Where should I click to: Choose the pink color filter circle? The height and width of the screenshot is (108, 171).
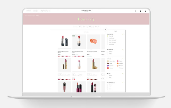118,61
